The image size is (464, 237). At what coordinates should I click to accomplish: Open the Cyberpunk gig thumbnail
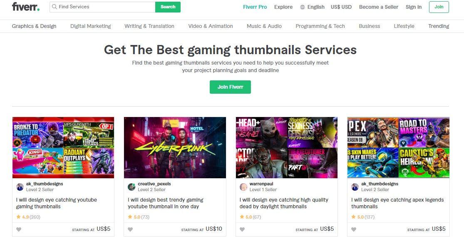pyautogui.click(x=175, y=147)
